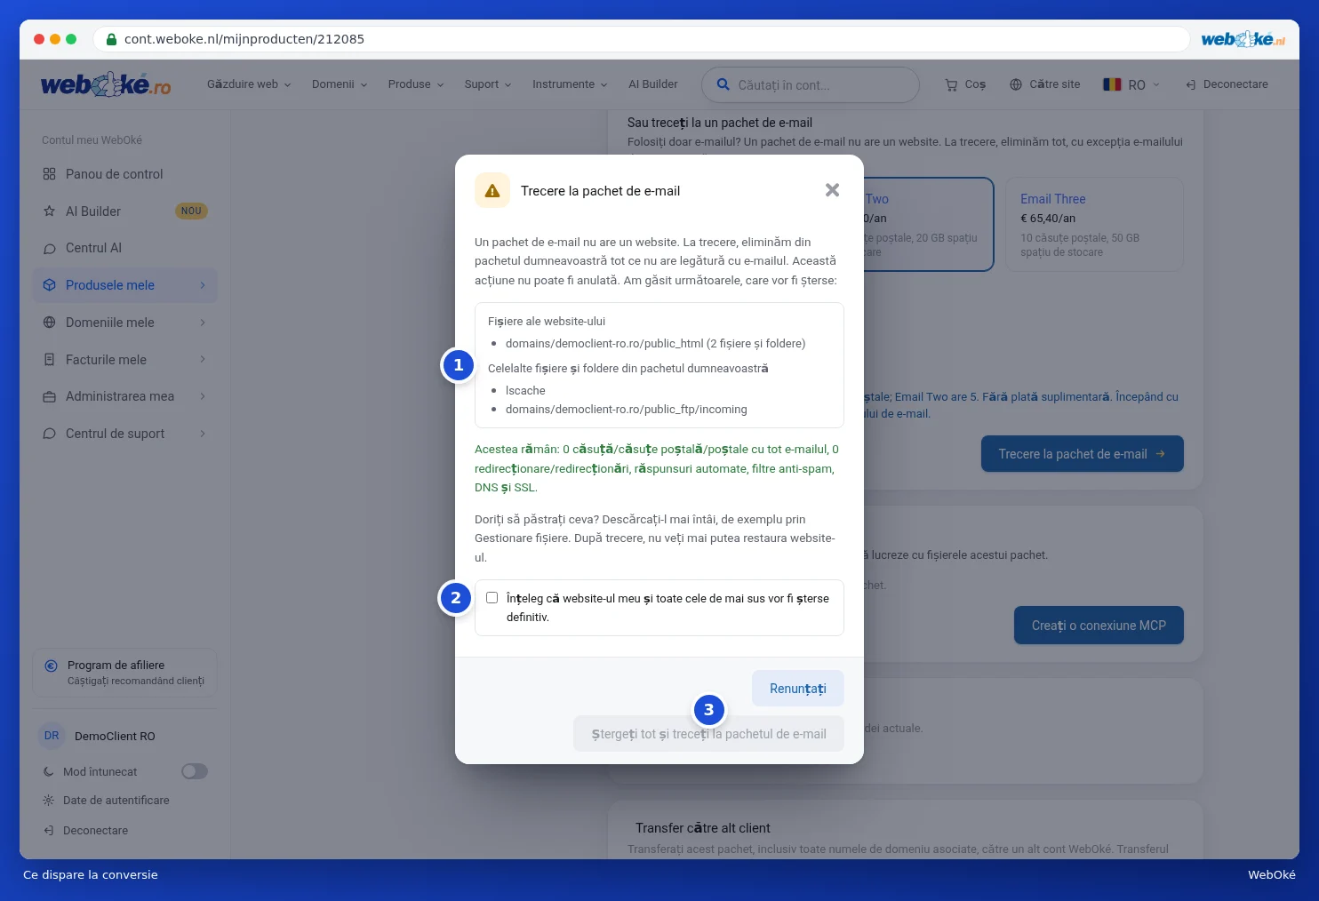Open the shopping cart Coș

tap(965, 84)
